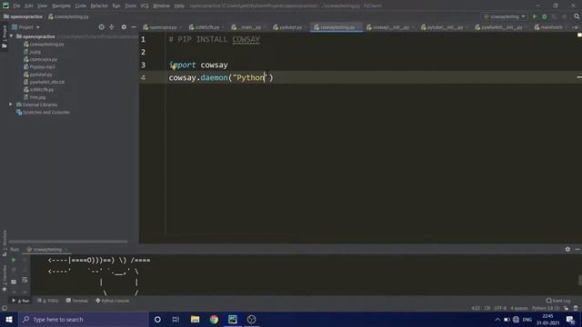Collapse the opencvpractice root folder
The image size is (582, 327).
[11, 36]
